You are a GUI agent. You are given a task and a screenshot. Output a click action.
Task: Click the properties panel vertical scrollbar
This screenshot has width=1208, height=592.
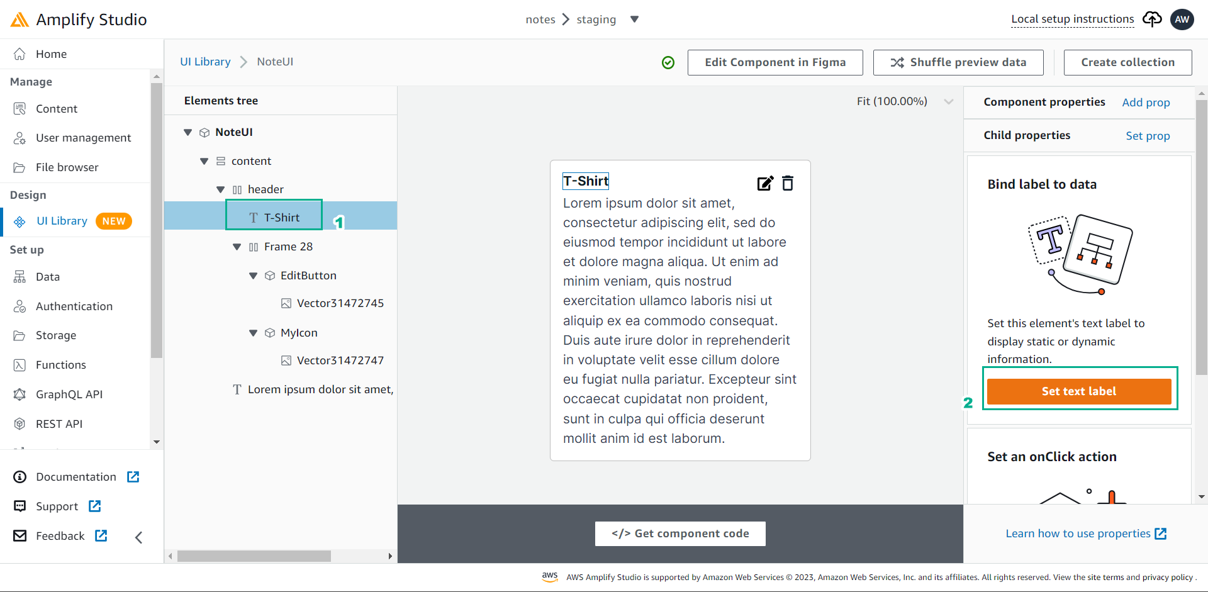pos(1201,236)
